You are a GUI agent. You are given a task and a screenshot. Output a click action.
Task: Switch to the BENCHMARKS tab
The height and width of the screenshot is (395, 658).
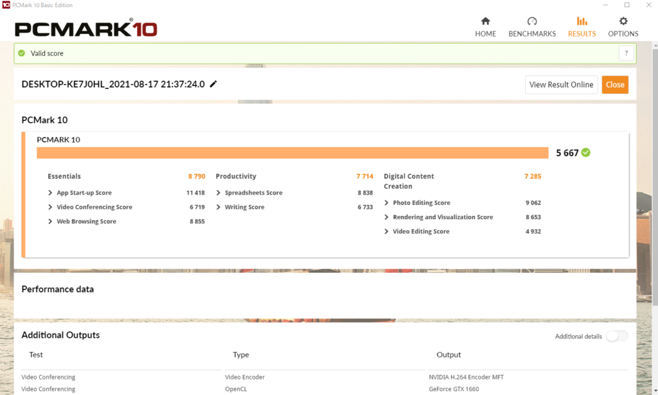[x=532, y=33]
